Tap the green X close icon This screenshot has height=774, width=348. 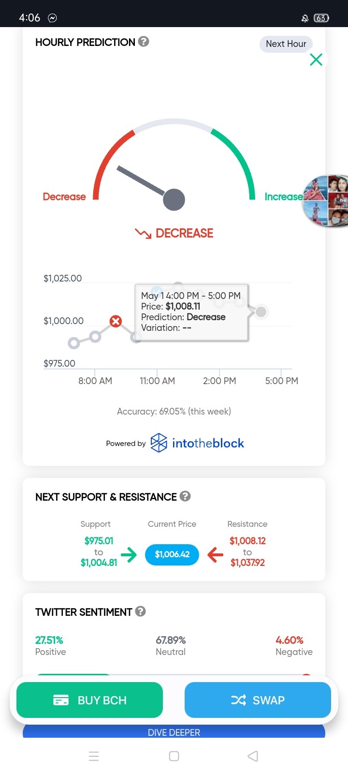(316, 60)
